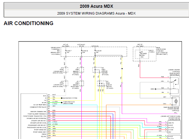189x139 pixels.
Task: Click the J/C C521 junction connector box
Action: [97, 70]
